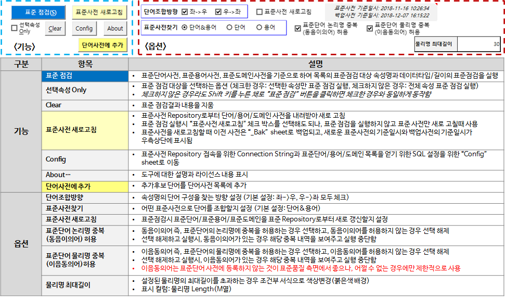Click the italic Shift 키 note text
505x298 pixels.
tap(286, 94)
